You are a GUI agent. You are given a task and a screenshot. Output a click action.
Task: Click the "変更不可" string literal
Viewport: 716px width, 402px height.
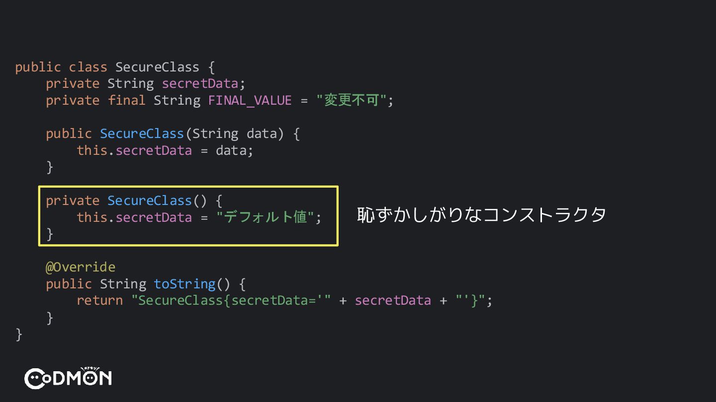point(351,100)
